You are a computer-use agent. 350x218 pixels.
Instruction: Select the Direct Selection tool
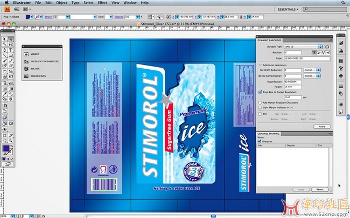point(10,39)
